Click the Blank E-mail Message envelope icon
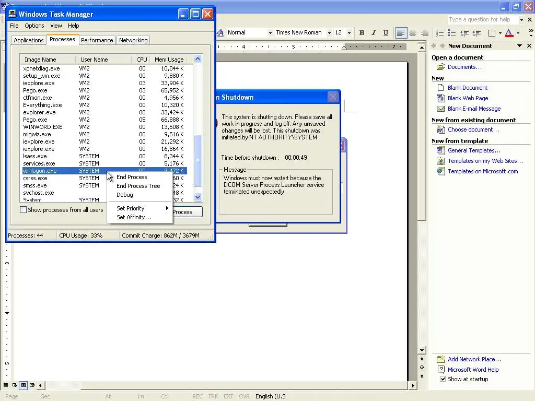Image resolution: width=535 pixels, height=401 pixels. coord(441,109)
